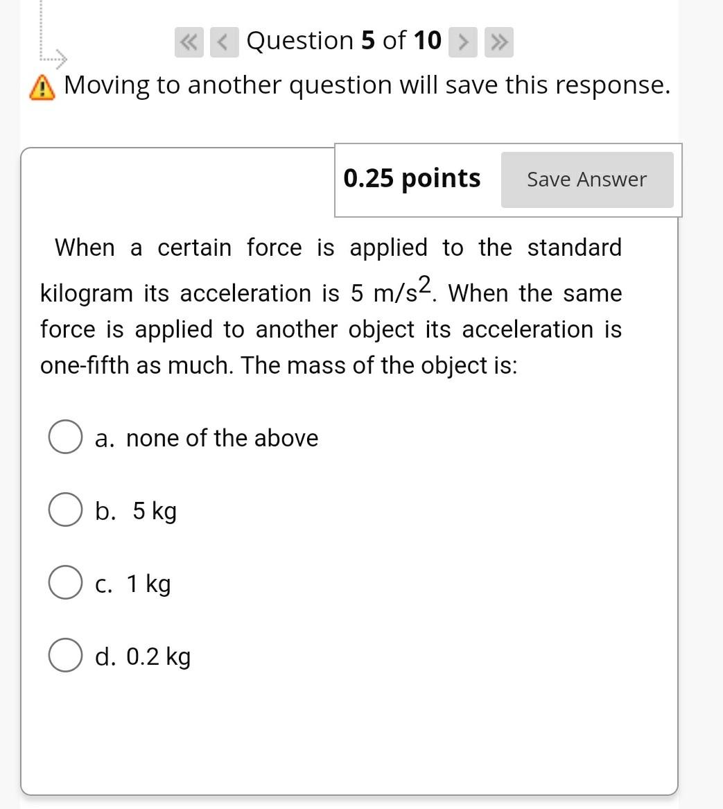Skip to the last question with double-right arrow
The width and height of the screenshot is (723, 809).
click(497, 41)
